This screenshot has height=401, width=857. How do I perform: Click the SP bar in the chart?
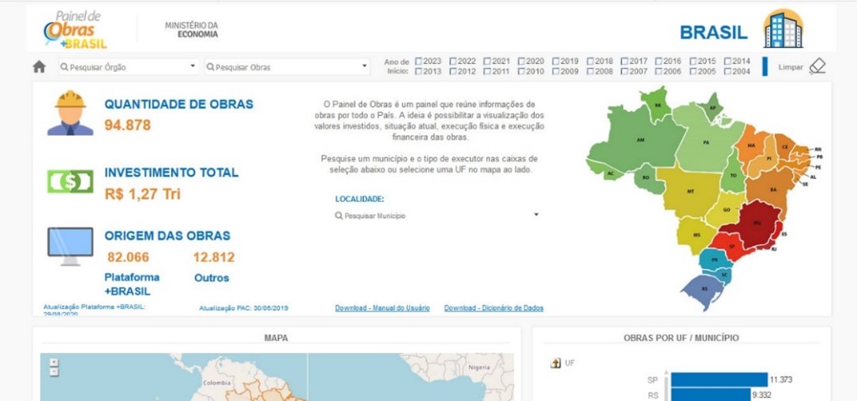coord(718,380)
